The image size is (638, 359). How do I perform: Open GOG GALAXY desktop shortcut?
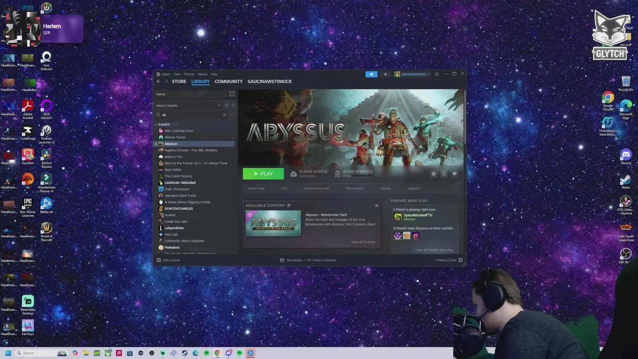click(46, 109)
